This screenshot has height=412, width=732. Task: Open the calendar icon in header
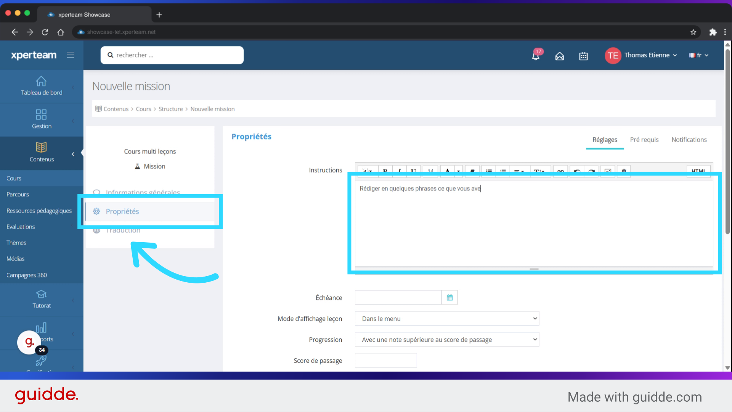[x=583, y=56]
